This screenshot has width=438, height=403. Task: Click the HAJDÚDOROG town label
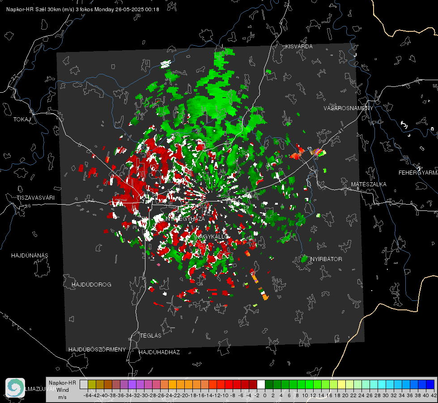(x=91, y=284)
